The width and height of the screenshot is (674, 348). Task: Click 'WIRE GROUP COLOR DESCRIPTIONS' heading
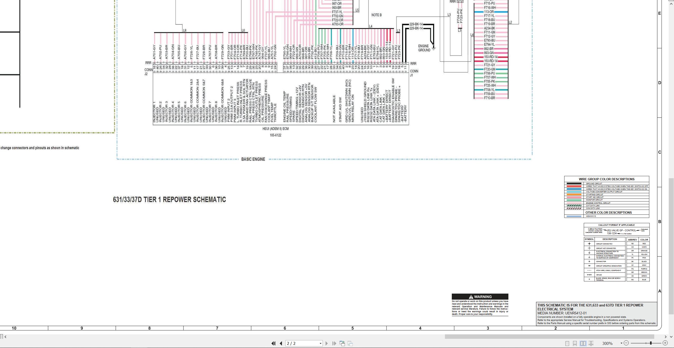(607, 179)
